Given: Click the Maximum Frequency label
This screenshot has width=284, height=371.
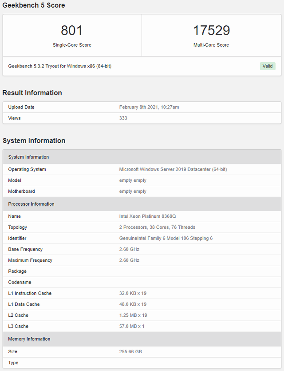Looking at the screenshot, I should (x=30, y=260).
